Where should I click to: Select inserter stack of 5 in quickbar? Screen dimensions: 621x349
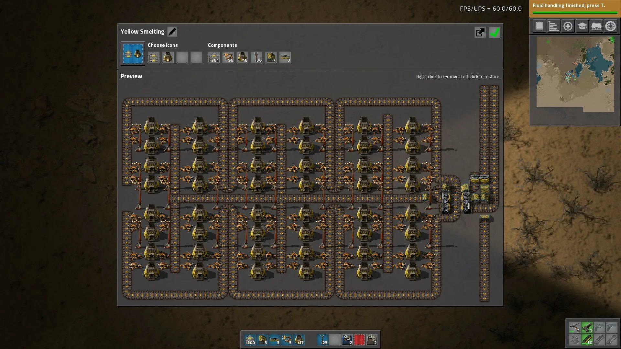click(287, 340)
